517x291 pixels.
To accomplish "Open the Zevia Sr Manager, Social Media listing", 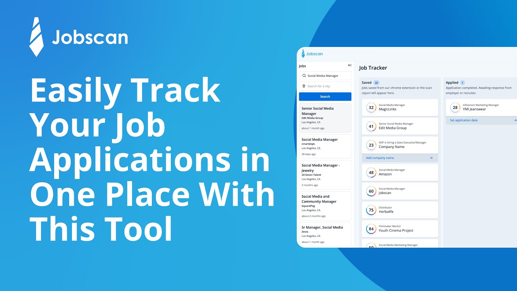I will 325,234.
